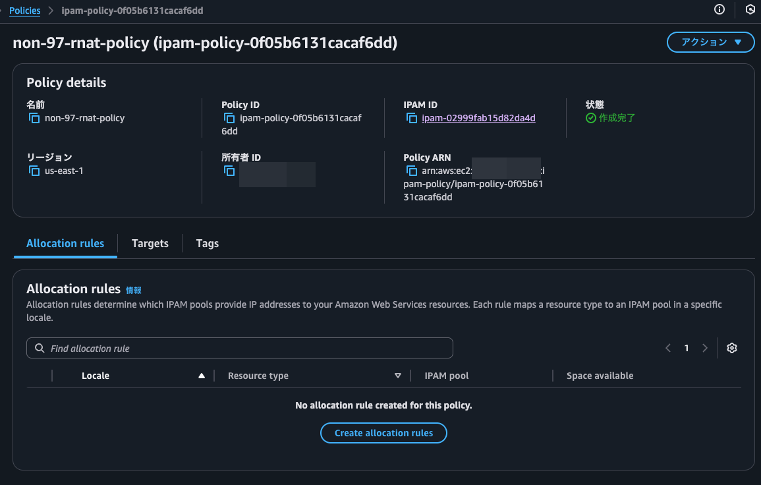The image size is (761, 485).
Task: Click the info circle icon at top right
Action: tap(719, 9)
